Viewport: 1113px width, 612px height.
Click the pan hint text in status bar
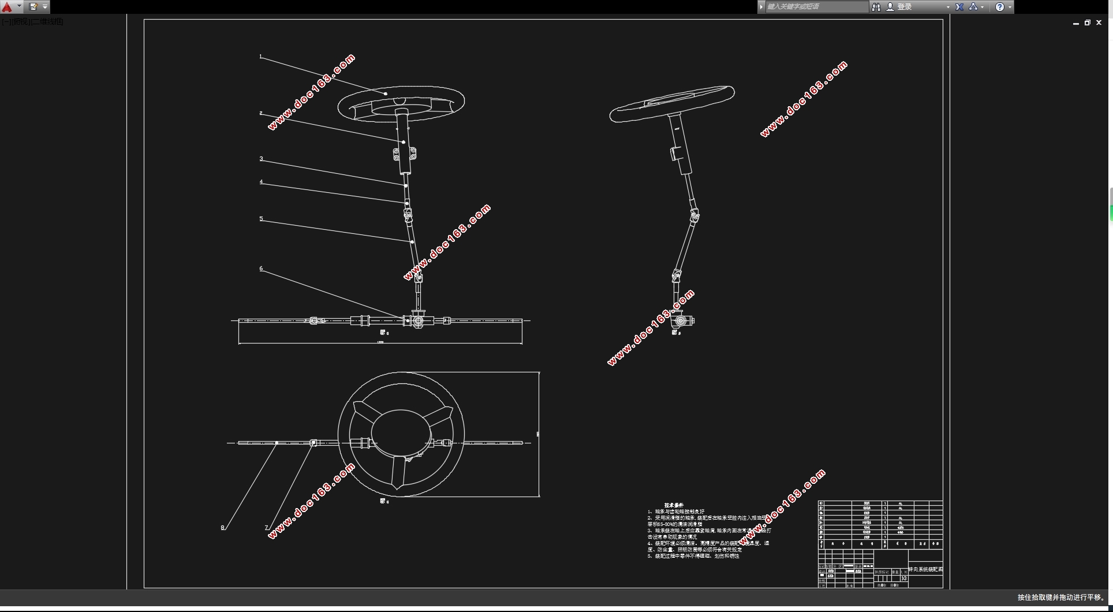coord(1061,598)
